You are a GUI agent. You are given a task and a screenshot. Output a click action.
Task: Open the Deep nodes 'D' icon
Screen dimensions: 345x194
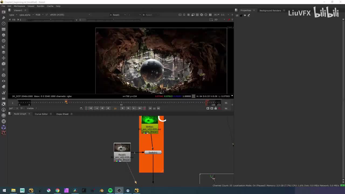coord(4,75)
